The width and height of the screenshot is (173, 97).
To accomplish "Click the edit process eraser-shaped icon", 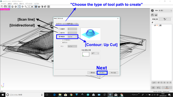I will pos(154,82).
